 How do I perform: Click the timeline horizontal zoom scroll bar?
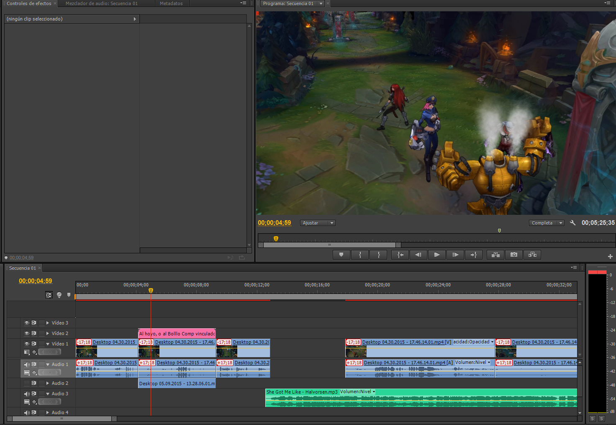(62, 418)
